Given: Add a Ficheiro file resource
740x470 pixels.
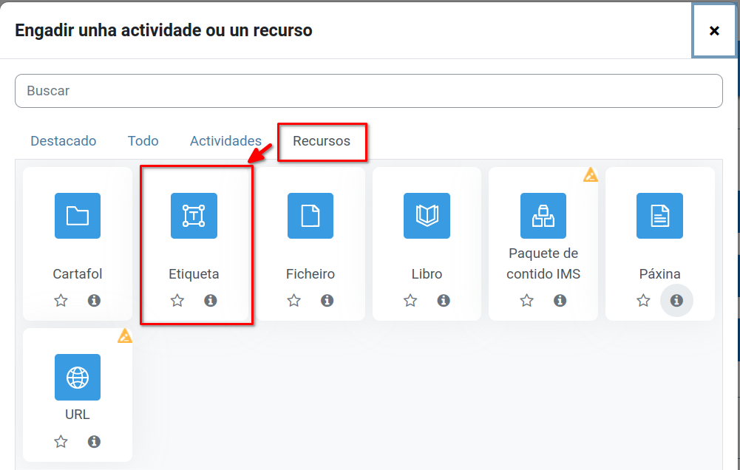Looking at the screenshot, I should point(310,216).
